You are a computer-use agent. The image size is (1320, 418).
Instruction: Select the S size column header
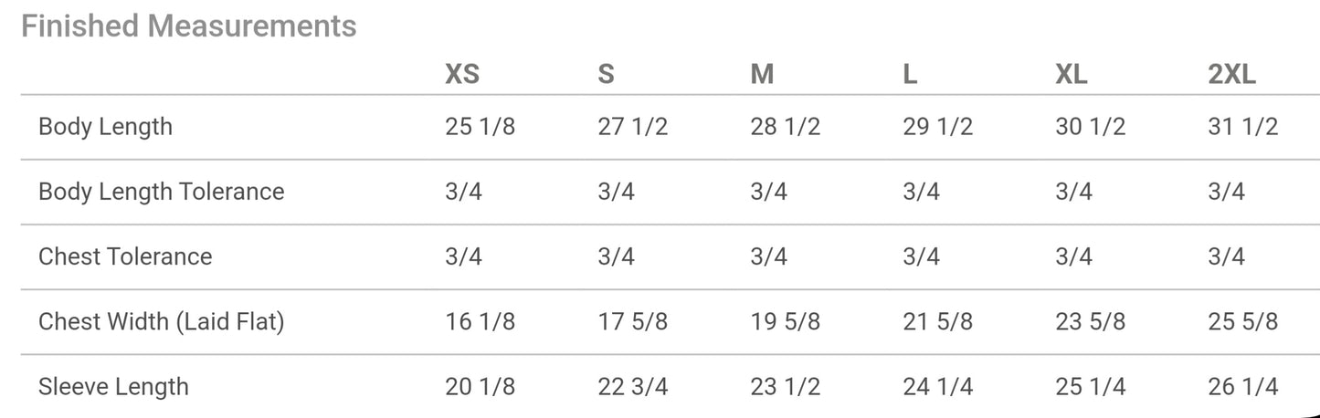pos(607,75)
